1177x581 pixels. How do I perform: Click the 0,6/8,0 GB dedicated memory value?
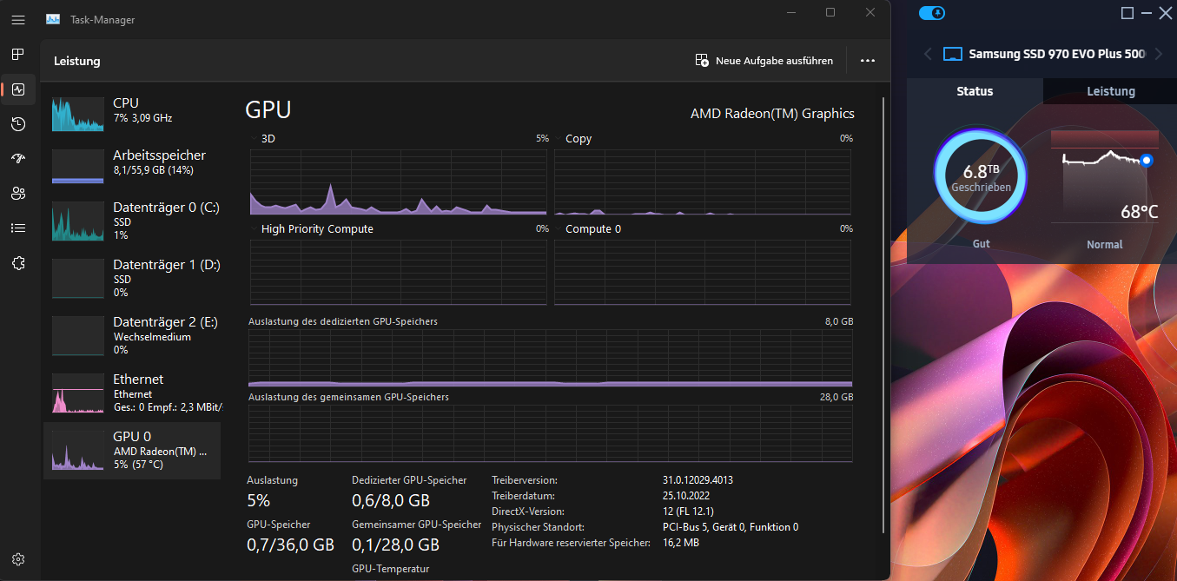[391, 500]
